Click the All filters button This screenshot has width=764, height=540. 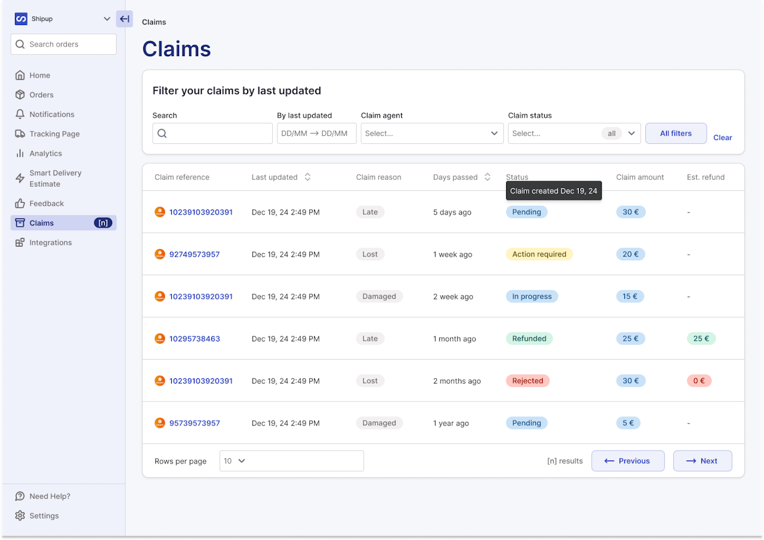[x=676, y=134]
